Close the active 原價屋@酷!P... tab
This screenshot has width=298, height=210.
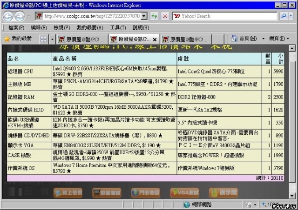[x=155, y=39]
